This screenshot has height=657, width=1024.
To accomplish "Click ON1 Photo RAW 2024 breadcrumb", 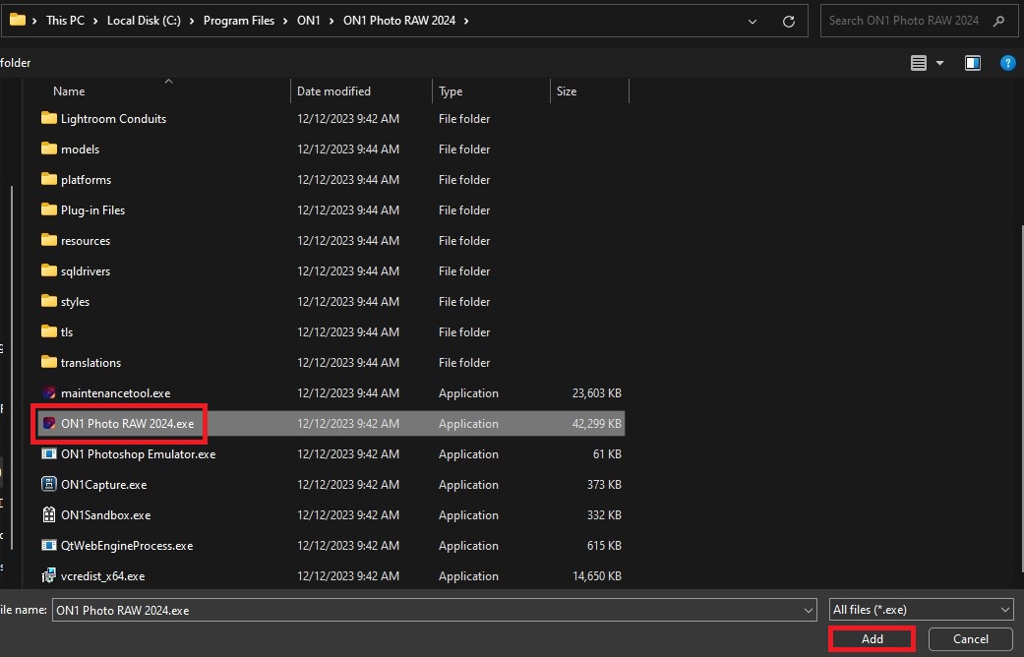I will pos(399,21).
